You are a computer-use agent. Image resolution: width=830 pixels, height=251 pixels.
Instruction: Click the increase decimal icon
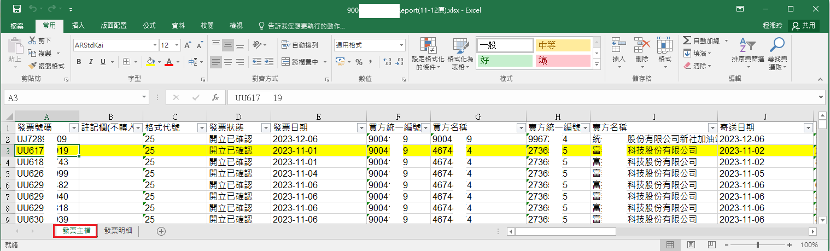(x=387, y=62)
